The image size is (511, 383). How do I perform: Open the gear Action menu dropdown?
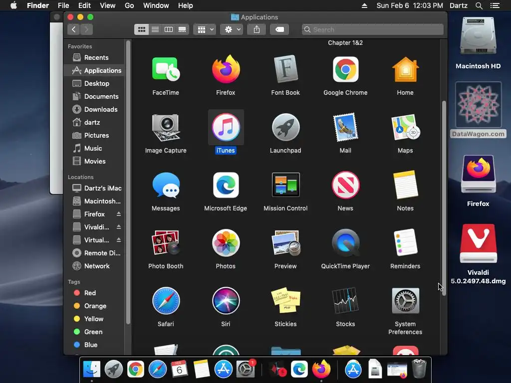(x=232, y=29)
